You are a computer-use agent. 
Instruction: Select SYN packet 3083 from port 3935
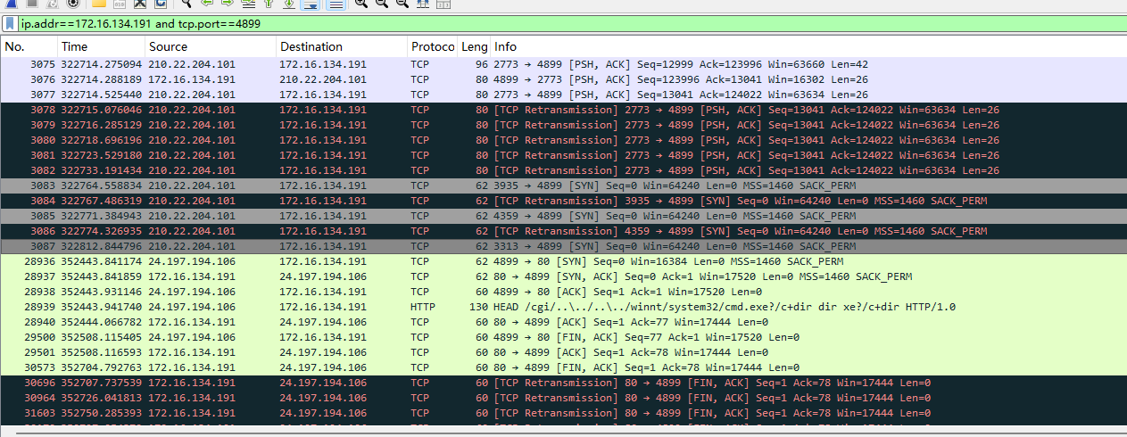point(563,186)
